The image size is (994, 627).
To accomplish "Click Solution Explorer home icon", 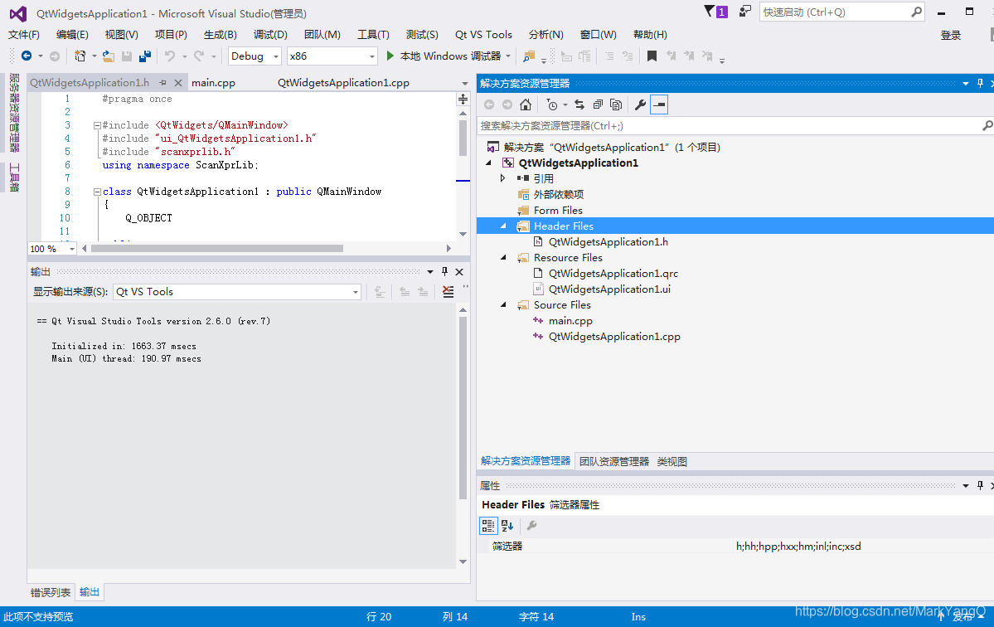I will [526, 104].
